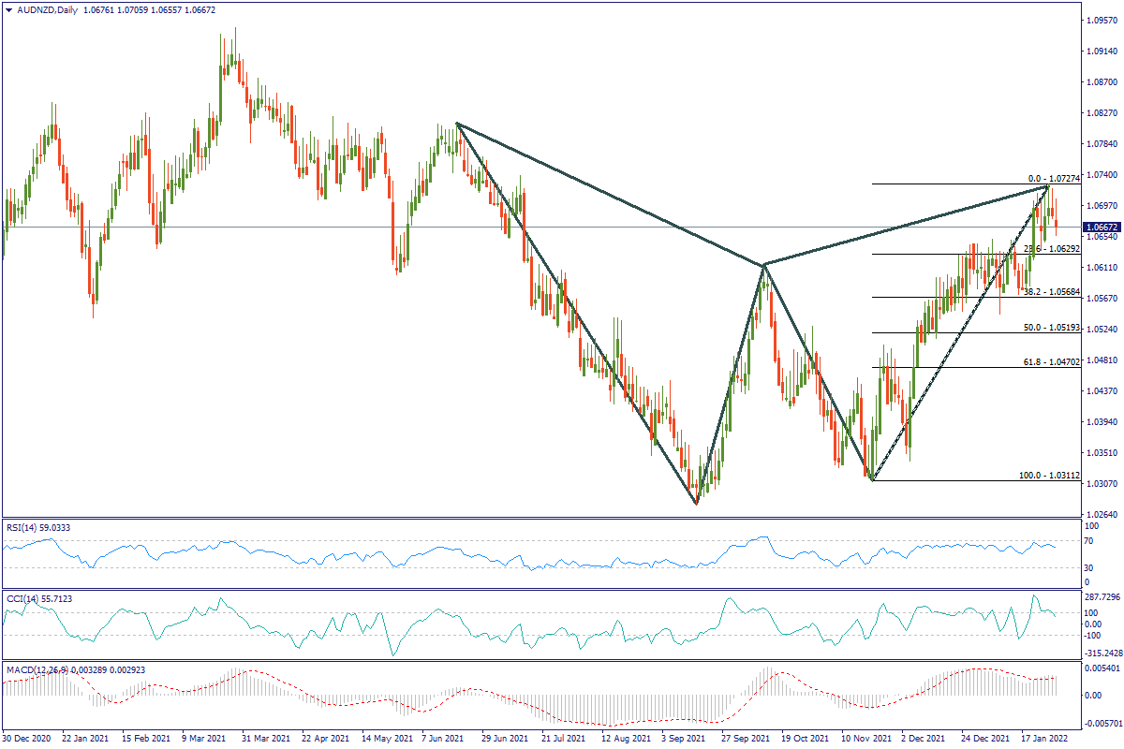
Task: Click the RSI(14) indicator label
Action: (x=24, y=528)
